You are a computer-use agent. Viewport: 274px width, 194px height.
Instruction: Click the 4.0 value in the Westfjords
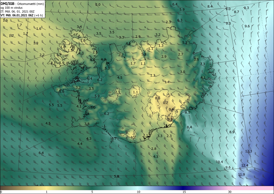pyautogui.click(x=81, y=54)
